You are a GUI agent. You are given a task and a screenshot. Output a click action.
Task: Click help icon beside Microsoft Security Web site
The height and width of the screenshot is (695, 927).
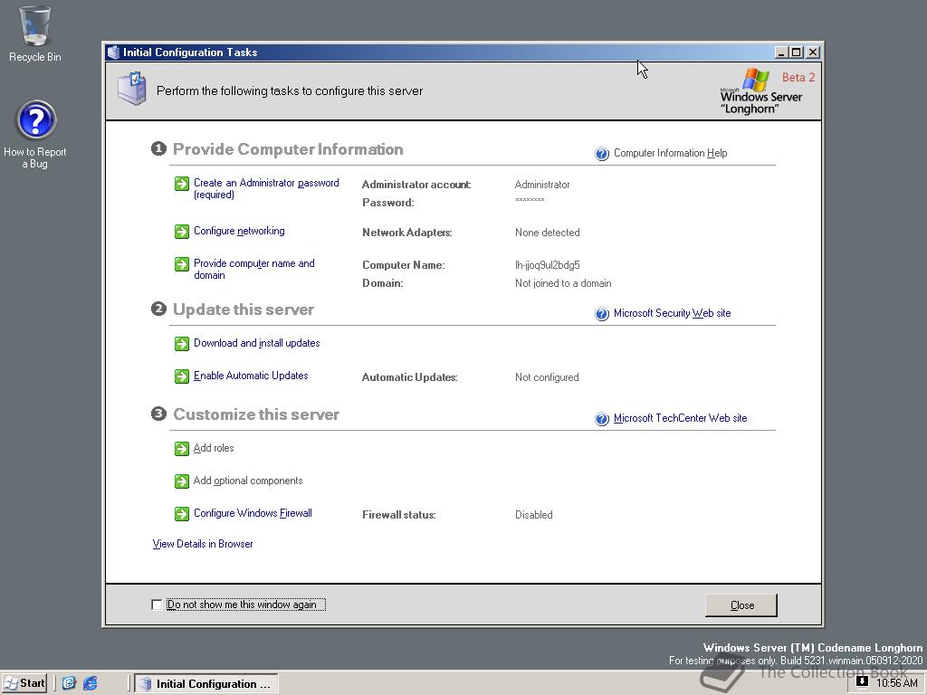point(602,314)
